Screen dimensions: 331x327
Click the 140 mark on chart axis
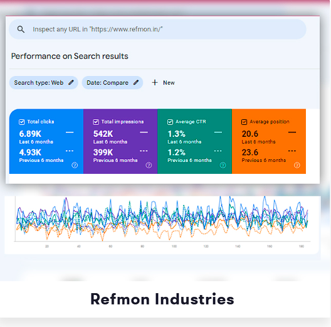[x=238, y=246]
